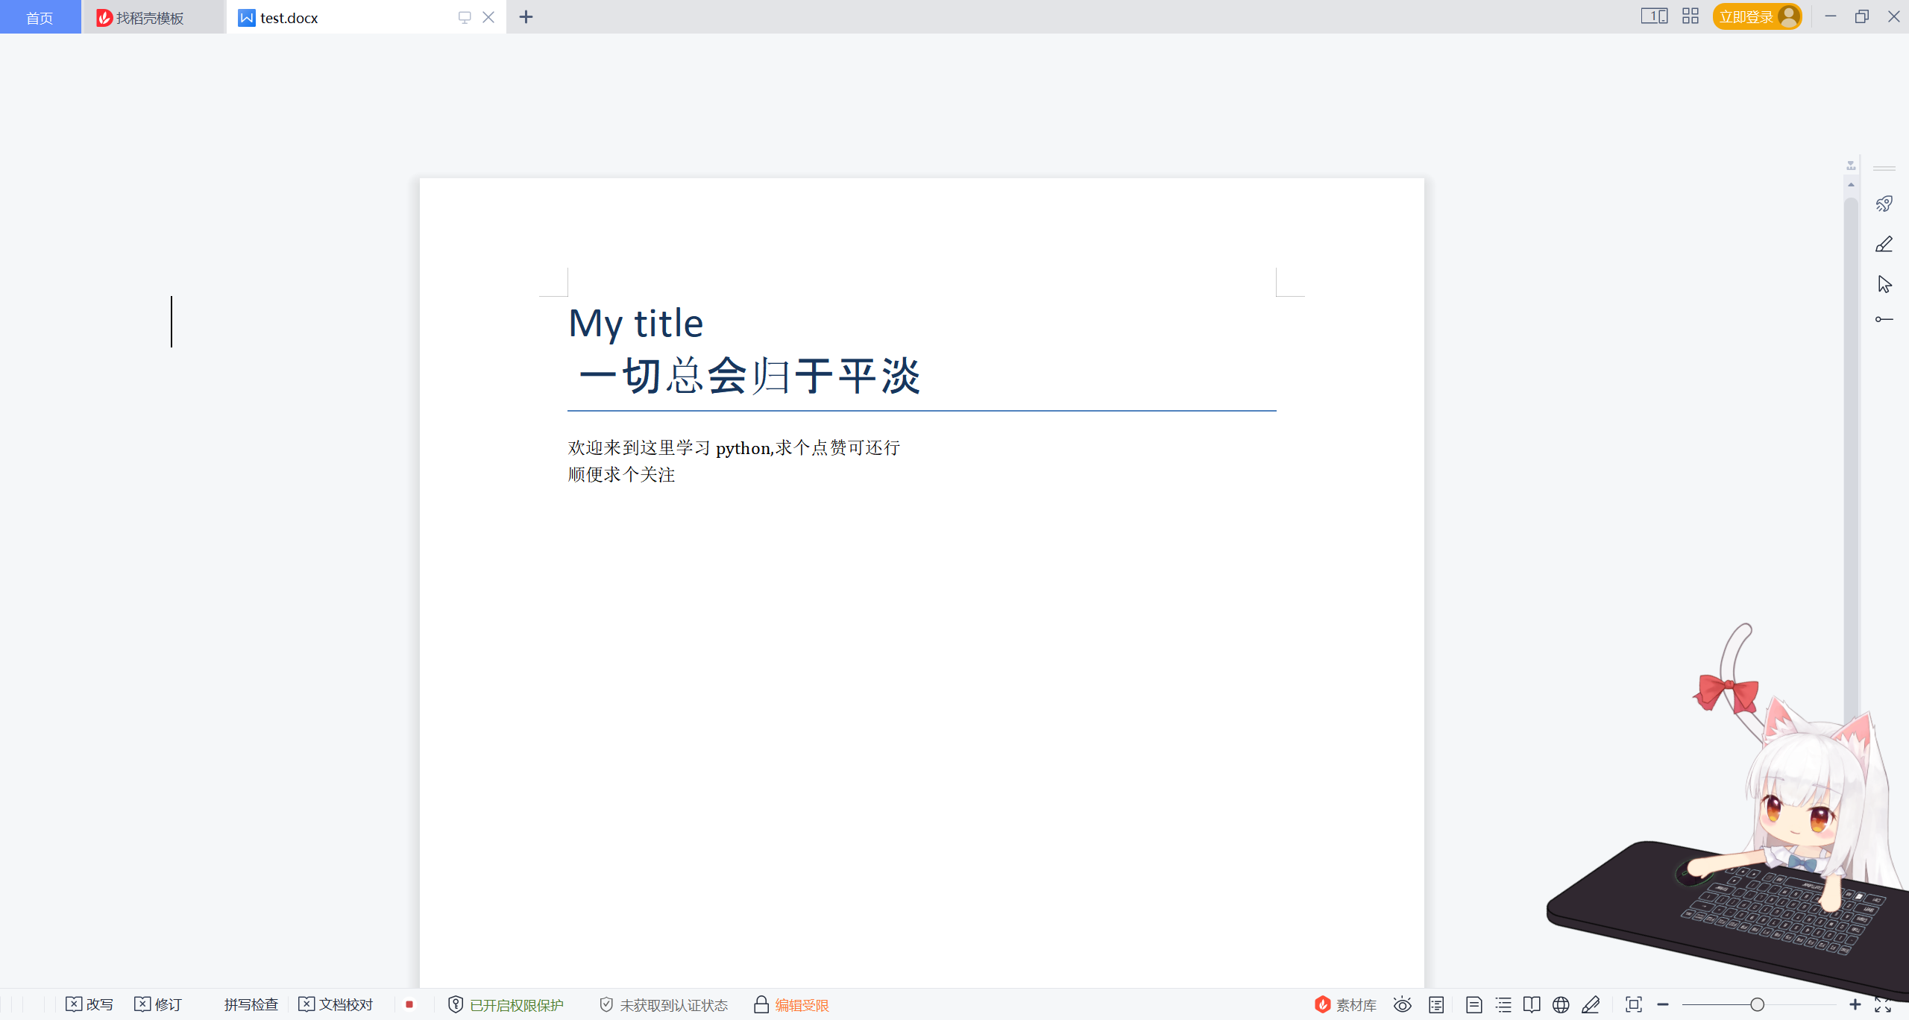Image resolution: width=1909 pixels, height=1020 pixels.
Task: Open a new tab with the plus button
Action: pos(526,17)
